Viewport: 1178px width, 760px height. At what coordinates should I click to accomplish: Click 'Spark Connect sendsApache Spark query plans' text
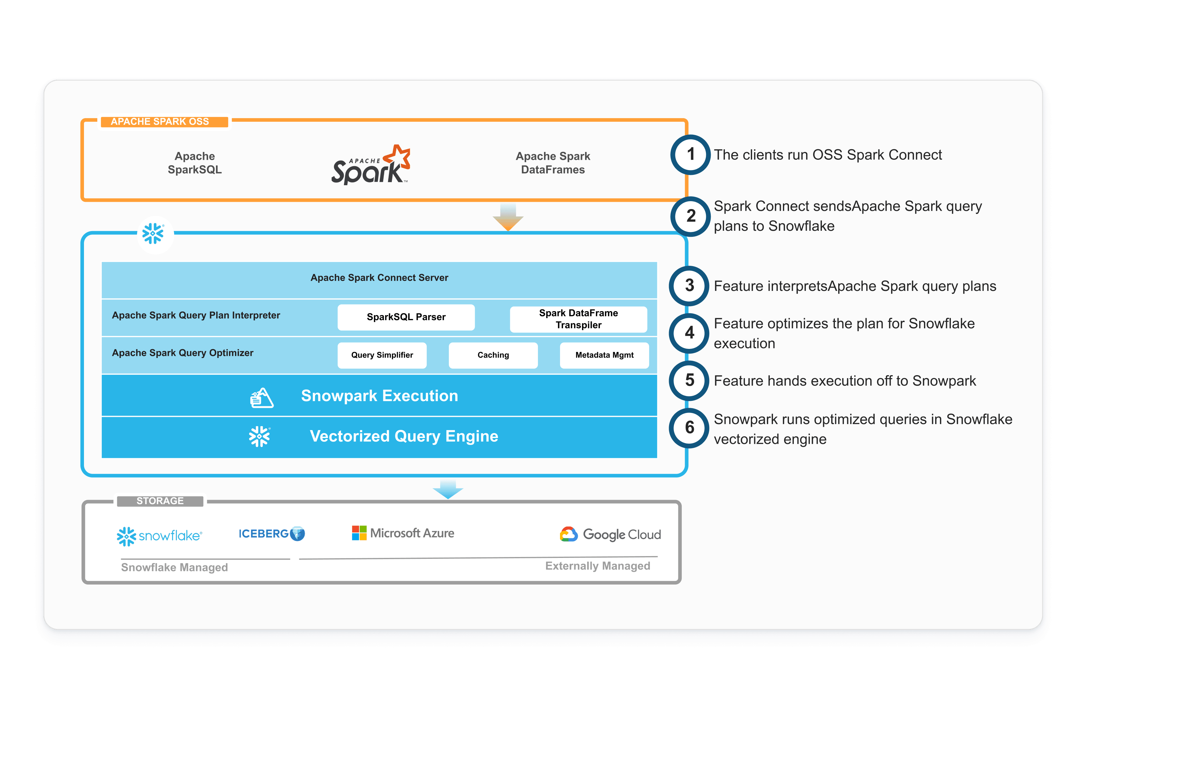[x=847, y=216]
